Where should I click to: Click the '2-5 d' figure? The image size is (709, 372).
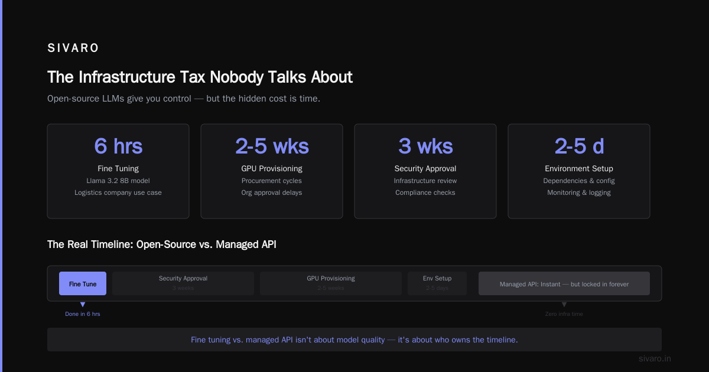[x=579, y=146]
